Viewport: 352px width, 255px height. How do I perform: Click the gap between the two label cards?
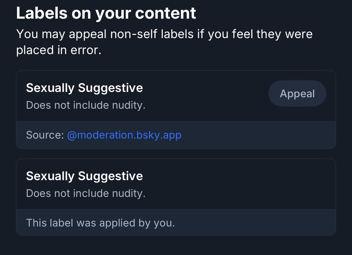click(176, 154)
